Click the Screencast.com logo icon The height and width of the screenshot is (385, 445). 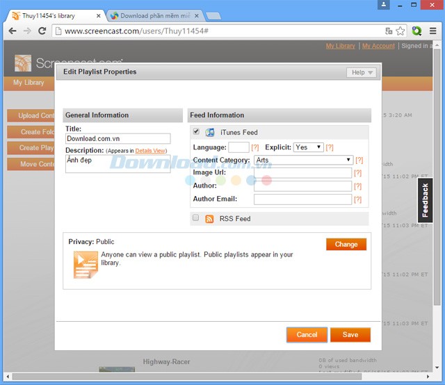[23, 63]
